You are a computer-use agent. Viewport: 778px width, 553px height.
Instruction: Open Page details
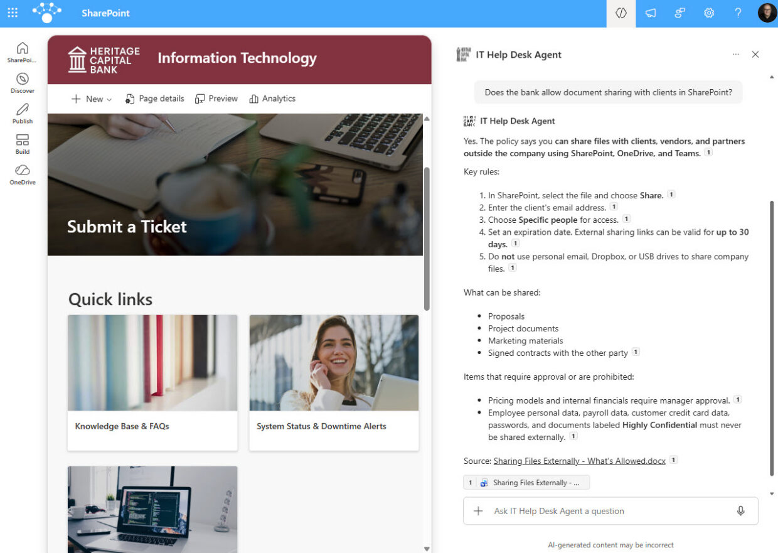tap(154, 99)
